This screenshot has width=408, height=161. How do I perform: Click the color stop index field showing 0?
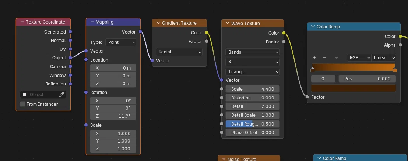[x=323, y=79]
